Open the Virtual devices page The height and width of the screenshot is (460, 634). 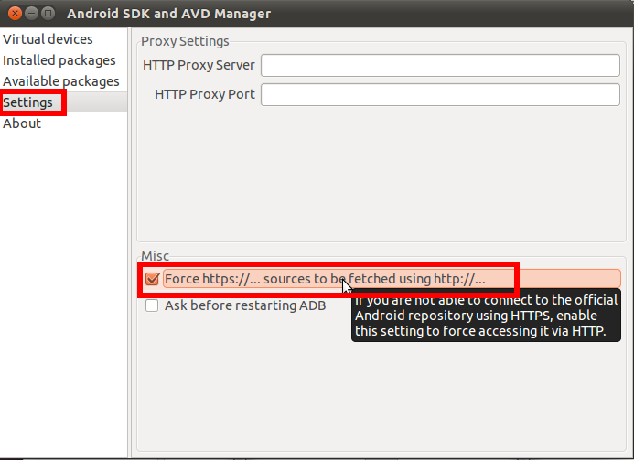tap(48, 39)
